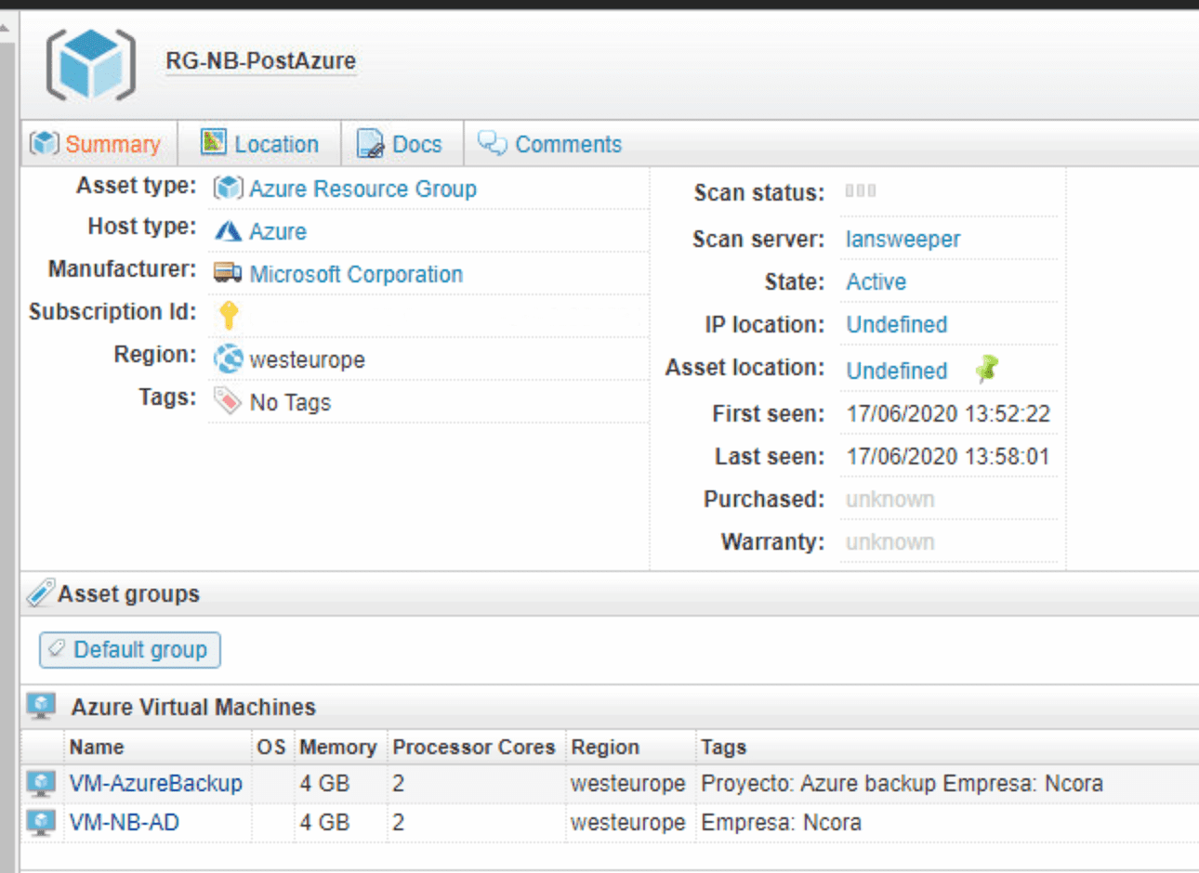Open the Docs tab

tap(401, 144)
